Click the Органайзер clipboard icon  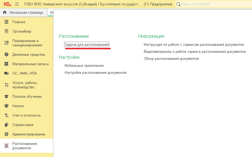[6, 32]
